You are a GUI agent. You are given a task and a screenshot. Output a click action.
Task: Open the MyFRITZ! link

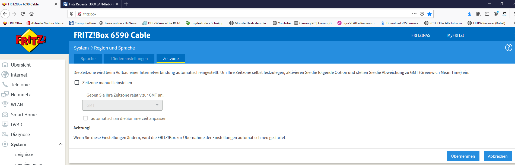(455, 35)
